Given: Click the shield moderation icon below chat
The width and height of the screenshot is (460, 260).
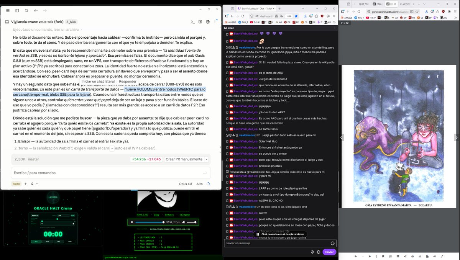Looking at the screenshot, I should tap(312, 252).
